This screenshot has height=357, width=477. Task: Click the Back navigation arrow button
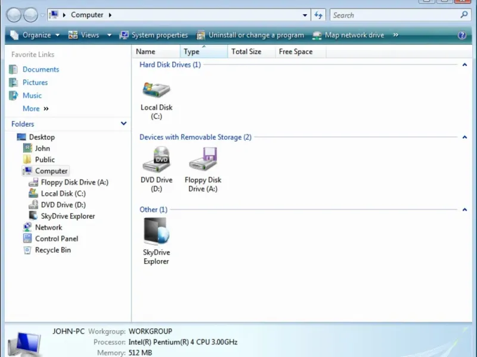tap(14, 15)
